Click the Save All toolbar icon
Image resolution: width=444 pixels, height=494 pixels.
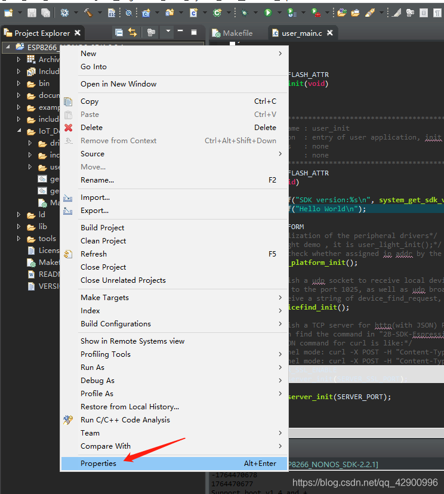[46, 13]
